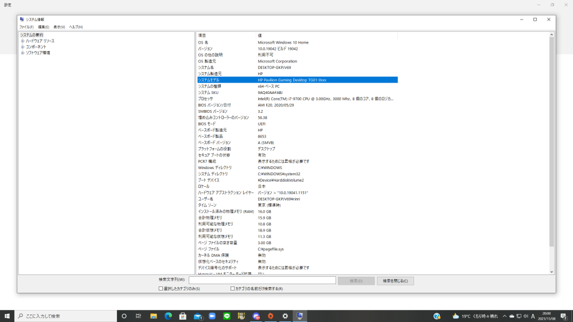Select System Information icon in taskbar
The image size is (573, 322).
tap(299, 316)
